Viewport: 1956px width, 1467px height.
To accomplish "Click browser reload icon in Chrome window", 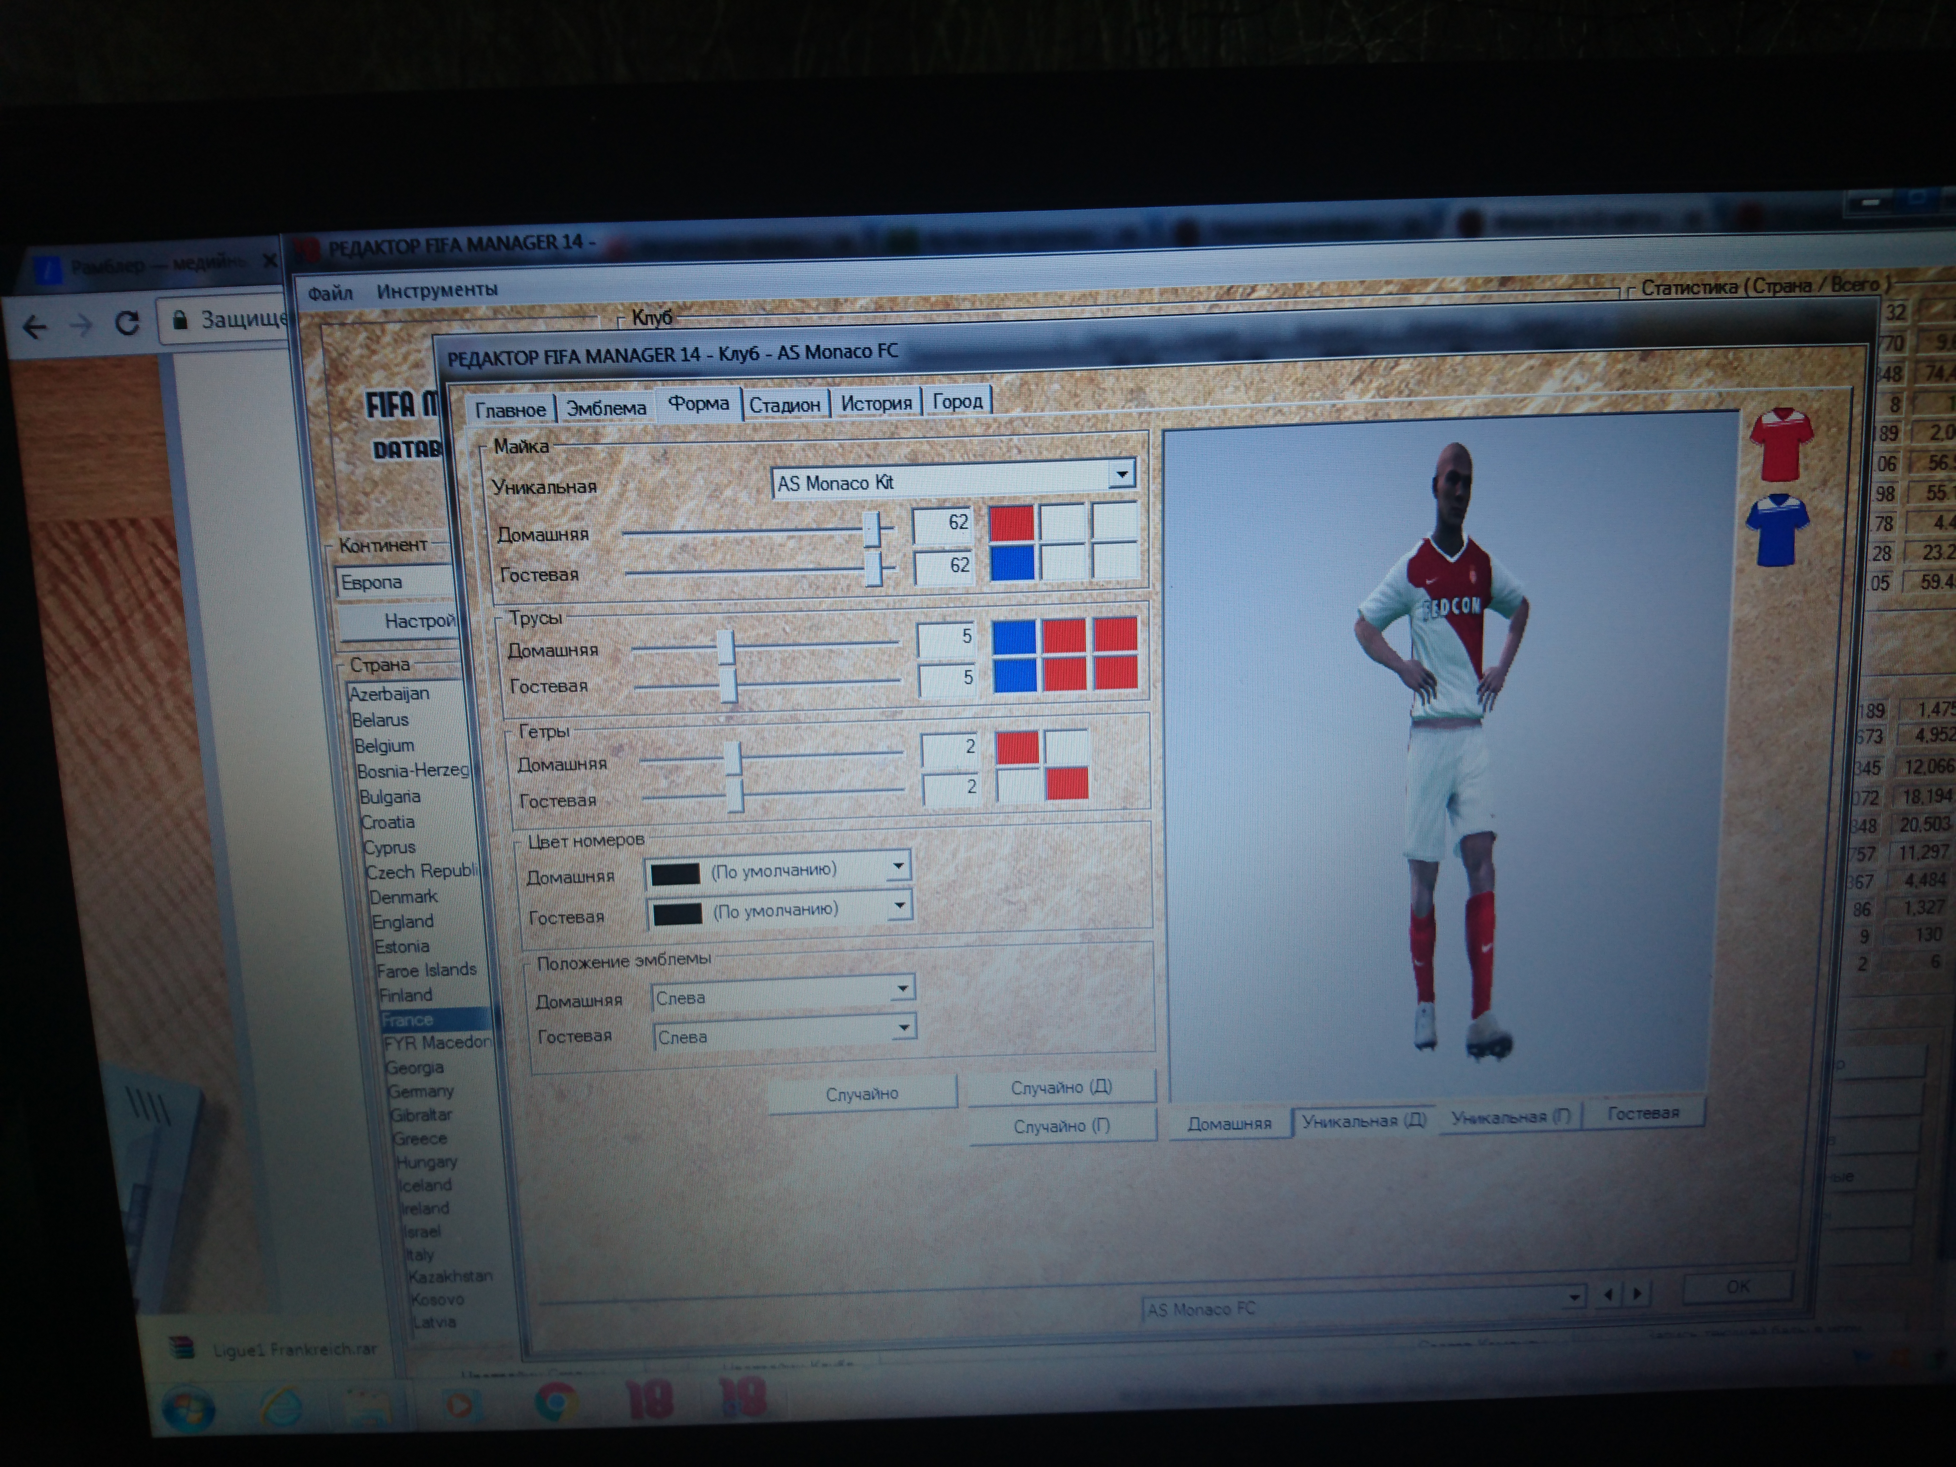I will pos(127,323).
